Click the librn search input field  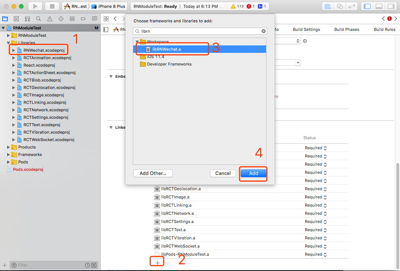(x=200, y=31)
